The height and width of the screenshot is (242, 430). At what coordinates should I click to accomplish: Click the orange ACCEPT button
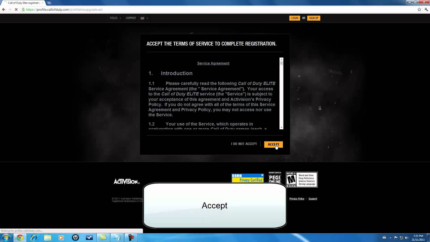pos(273,145)
